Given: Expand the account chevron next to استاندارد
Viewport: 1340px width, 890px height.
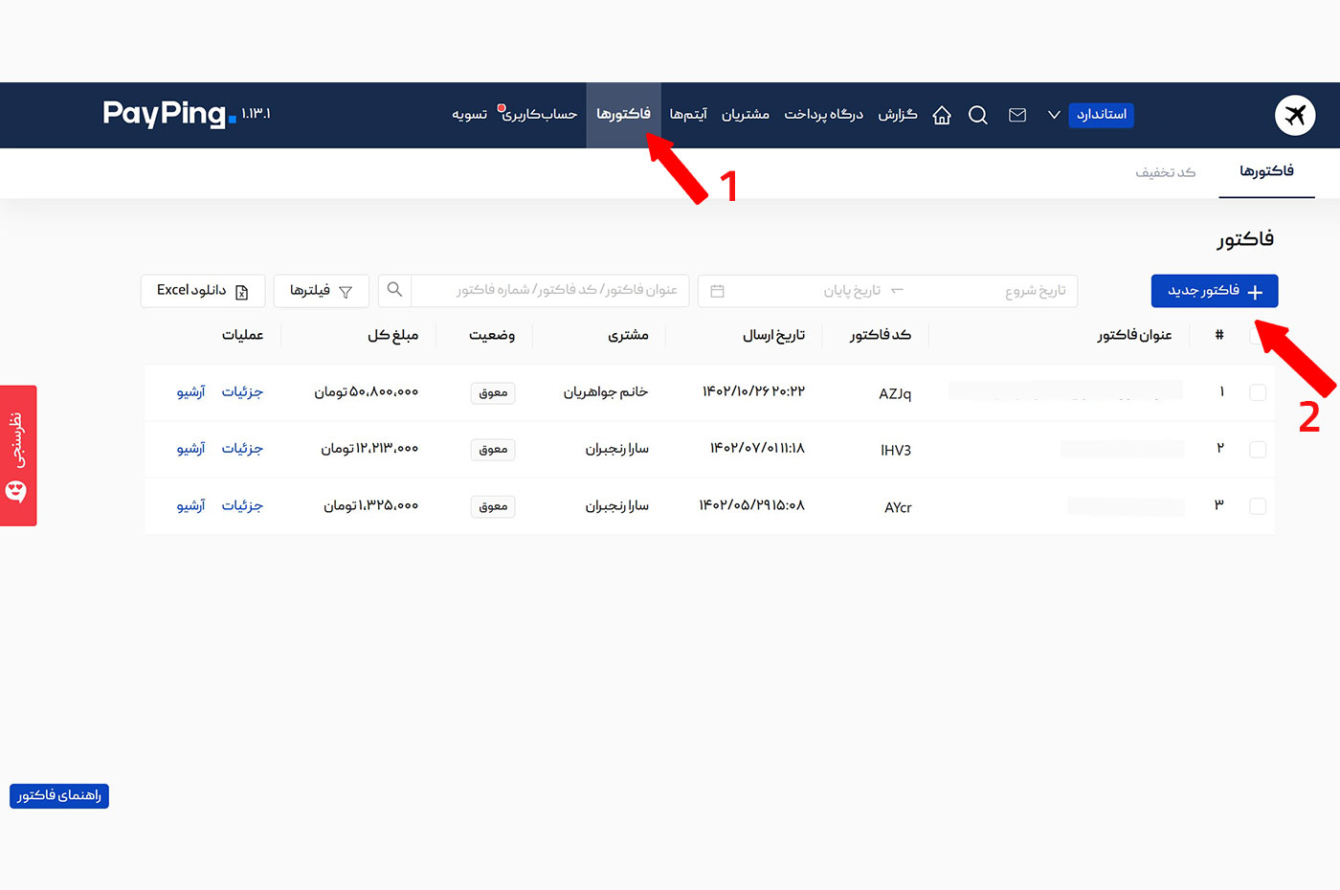Looking at the screenshot, I should 1054,115.
